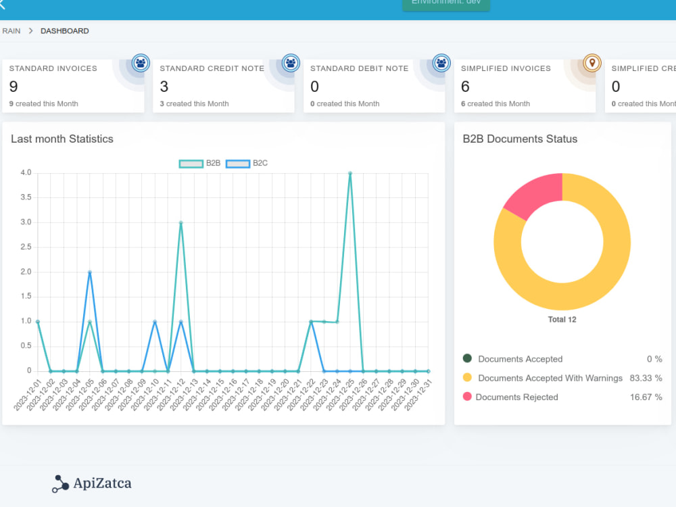Viewport: 676px width, 507px height.
Task: Click the users icon on Standard Credit Note card
Action: [291, 63]
